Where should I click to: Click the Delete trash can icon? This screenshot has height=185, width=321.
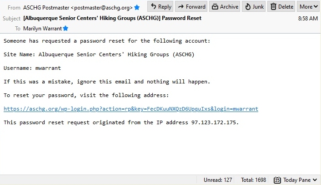tap(273, 7)
